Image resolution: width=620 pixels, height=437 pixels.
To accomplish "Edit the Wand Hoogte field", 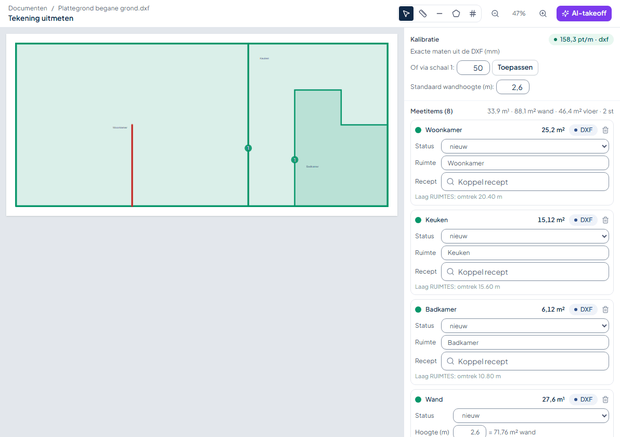I will (x=469, y=432).
